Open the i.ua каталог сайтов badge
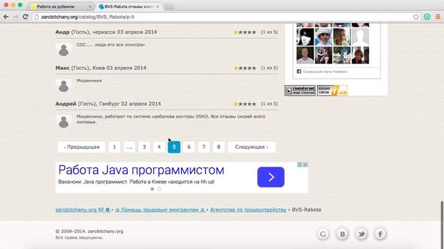This screenshot has width=444, height=249. tap(332, 91)
